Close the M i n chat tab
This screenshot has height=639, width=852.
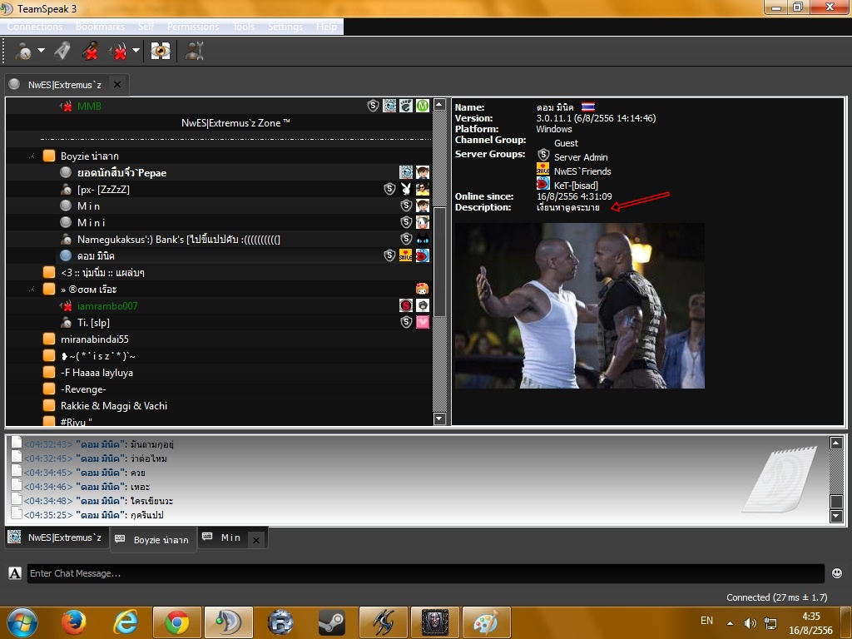[256, 539]
